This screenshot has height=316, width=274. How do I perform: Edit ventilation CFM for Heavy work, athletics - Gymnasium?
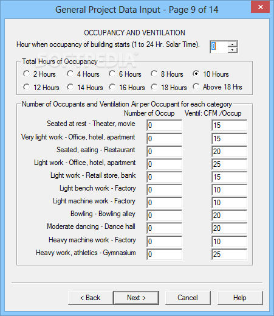[229, 255]
